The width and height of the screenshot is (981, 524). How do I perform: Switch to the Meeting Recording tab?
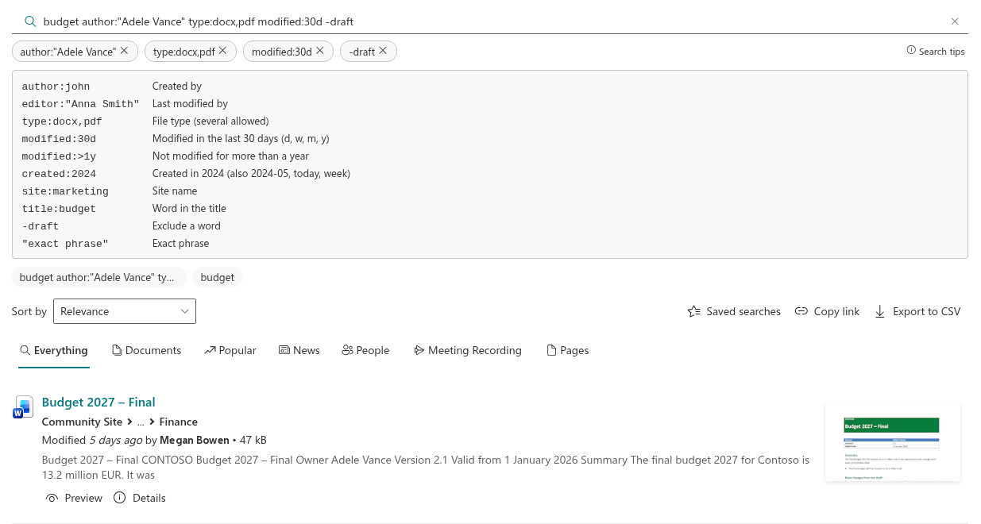tap(468, 350)
